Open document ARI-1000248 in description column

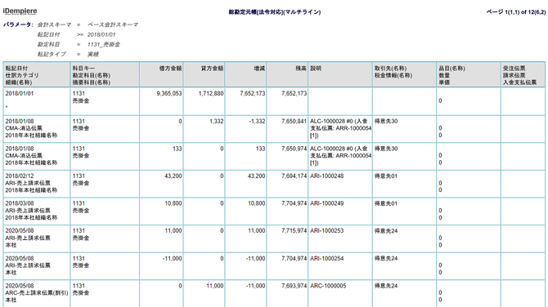pyautogui.click(x=327, y=176)
